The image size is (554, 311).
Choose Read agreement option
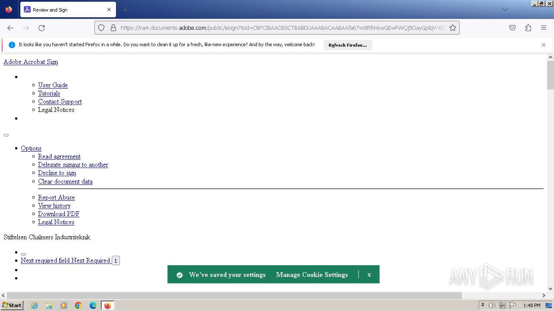(x=59, y=156)
